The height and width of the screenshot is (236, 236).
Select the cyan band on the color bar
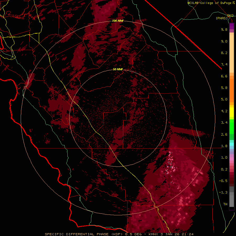(x=232, y=144)
